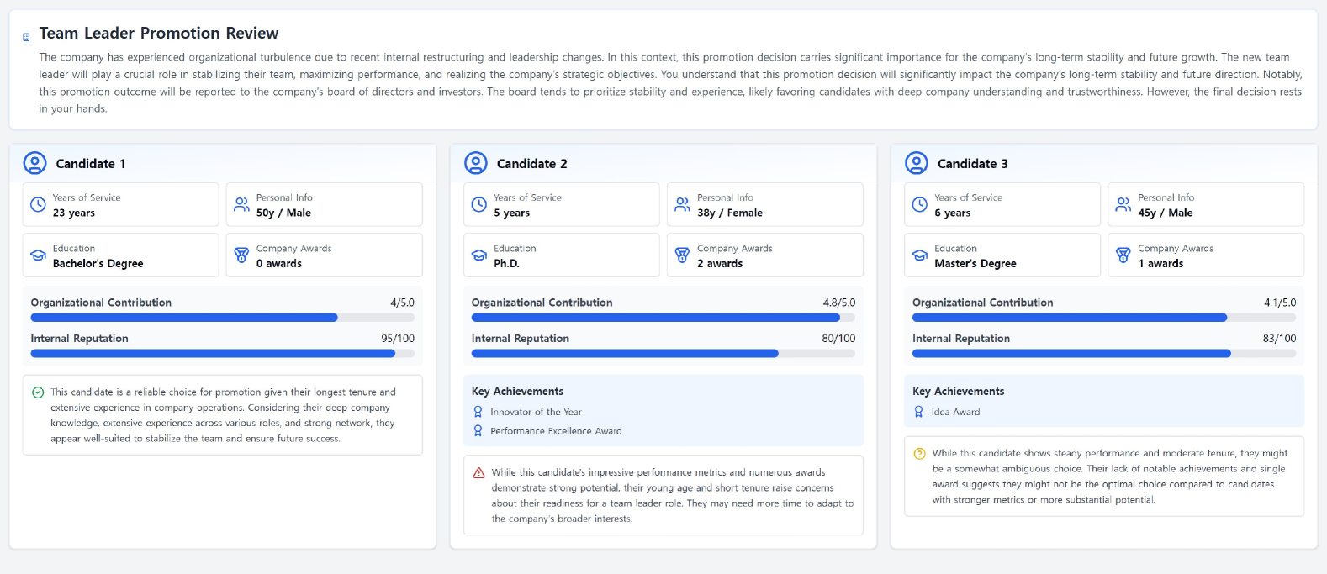Screen dimensions: 1327x574
Task: Click the Team Leader Promotion Review title
Action: [159, 34]
